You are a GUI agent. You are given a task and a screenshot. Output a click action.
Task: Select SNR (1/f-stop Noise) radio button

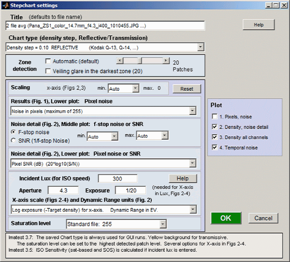14,141
